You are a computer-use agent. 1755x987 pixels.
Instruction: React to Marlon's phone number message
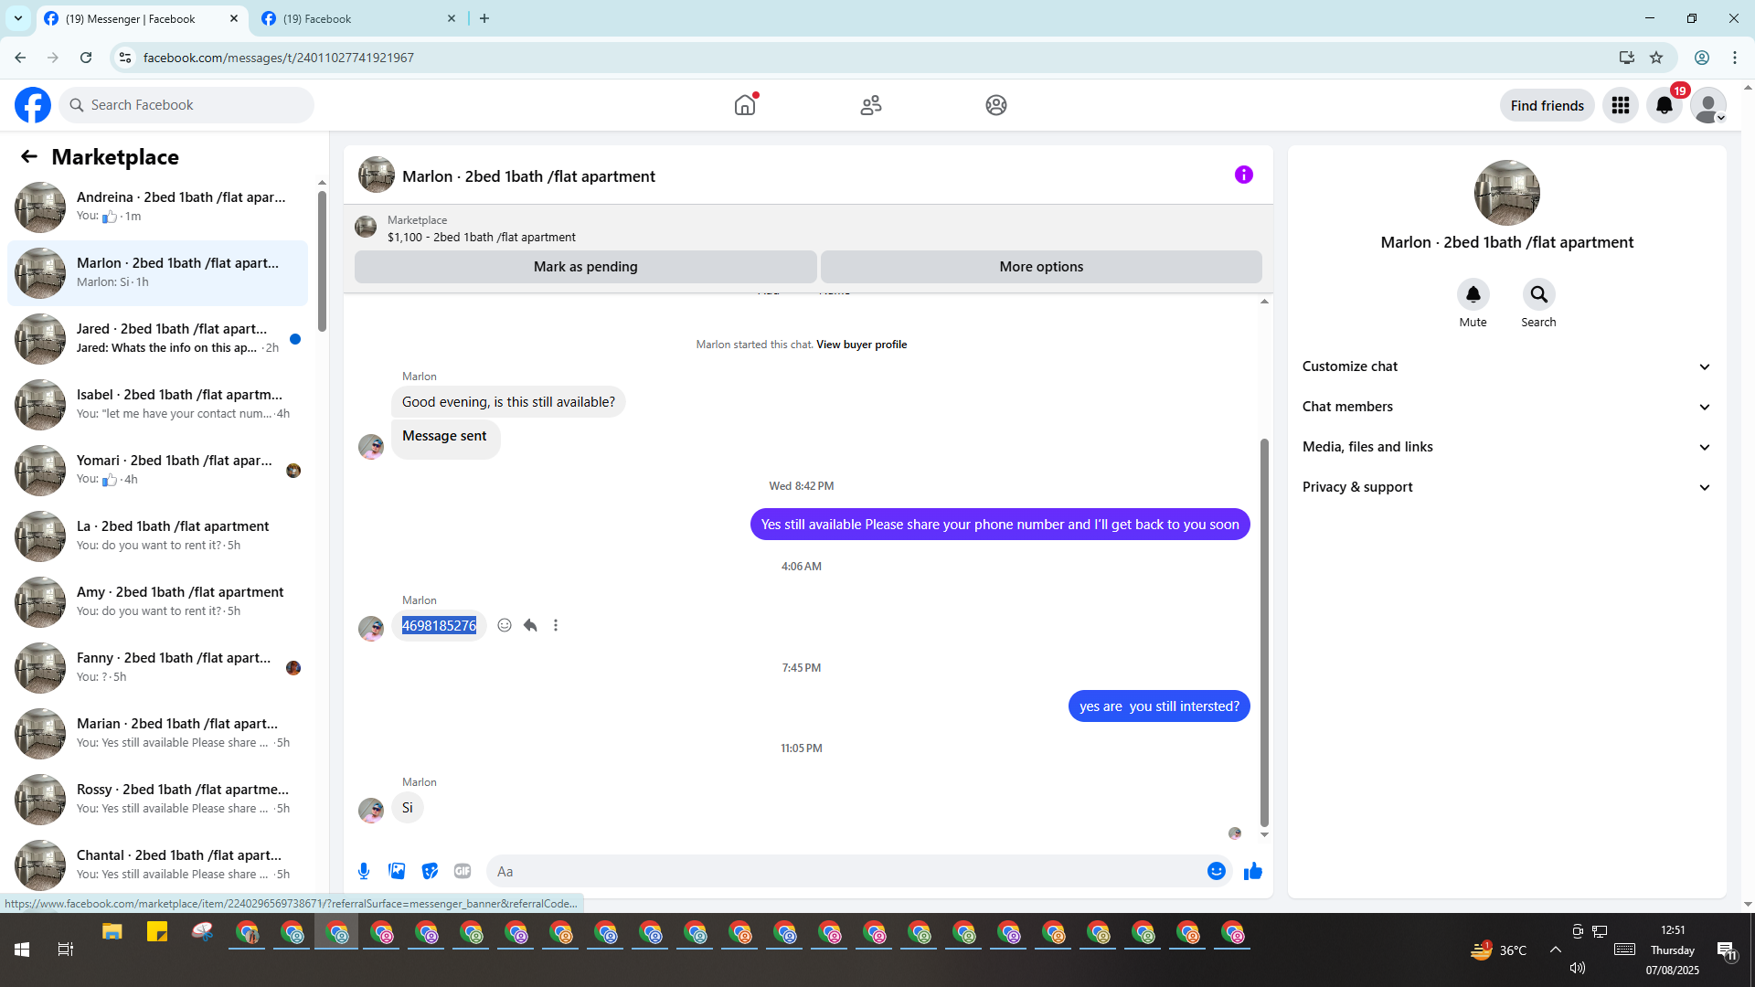click(505, 625)
